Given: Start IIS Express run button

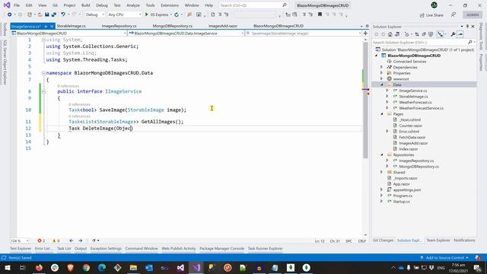Looking at the screenshot, I should click(x=157, y=14).
